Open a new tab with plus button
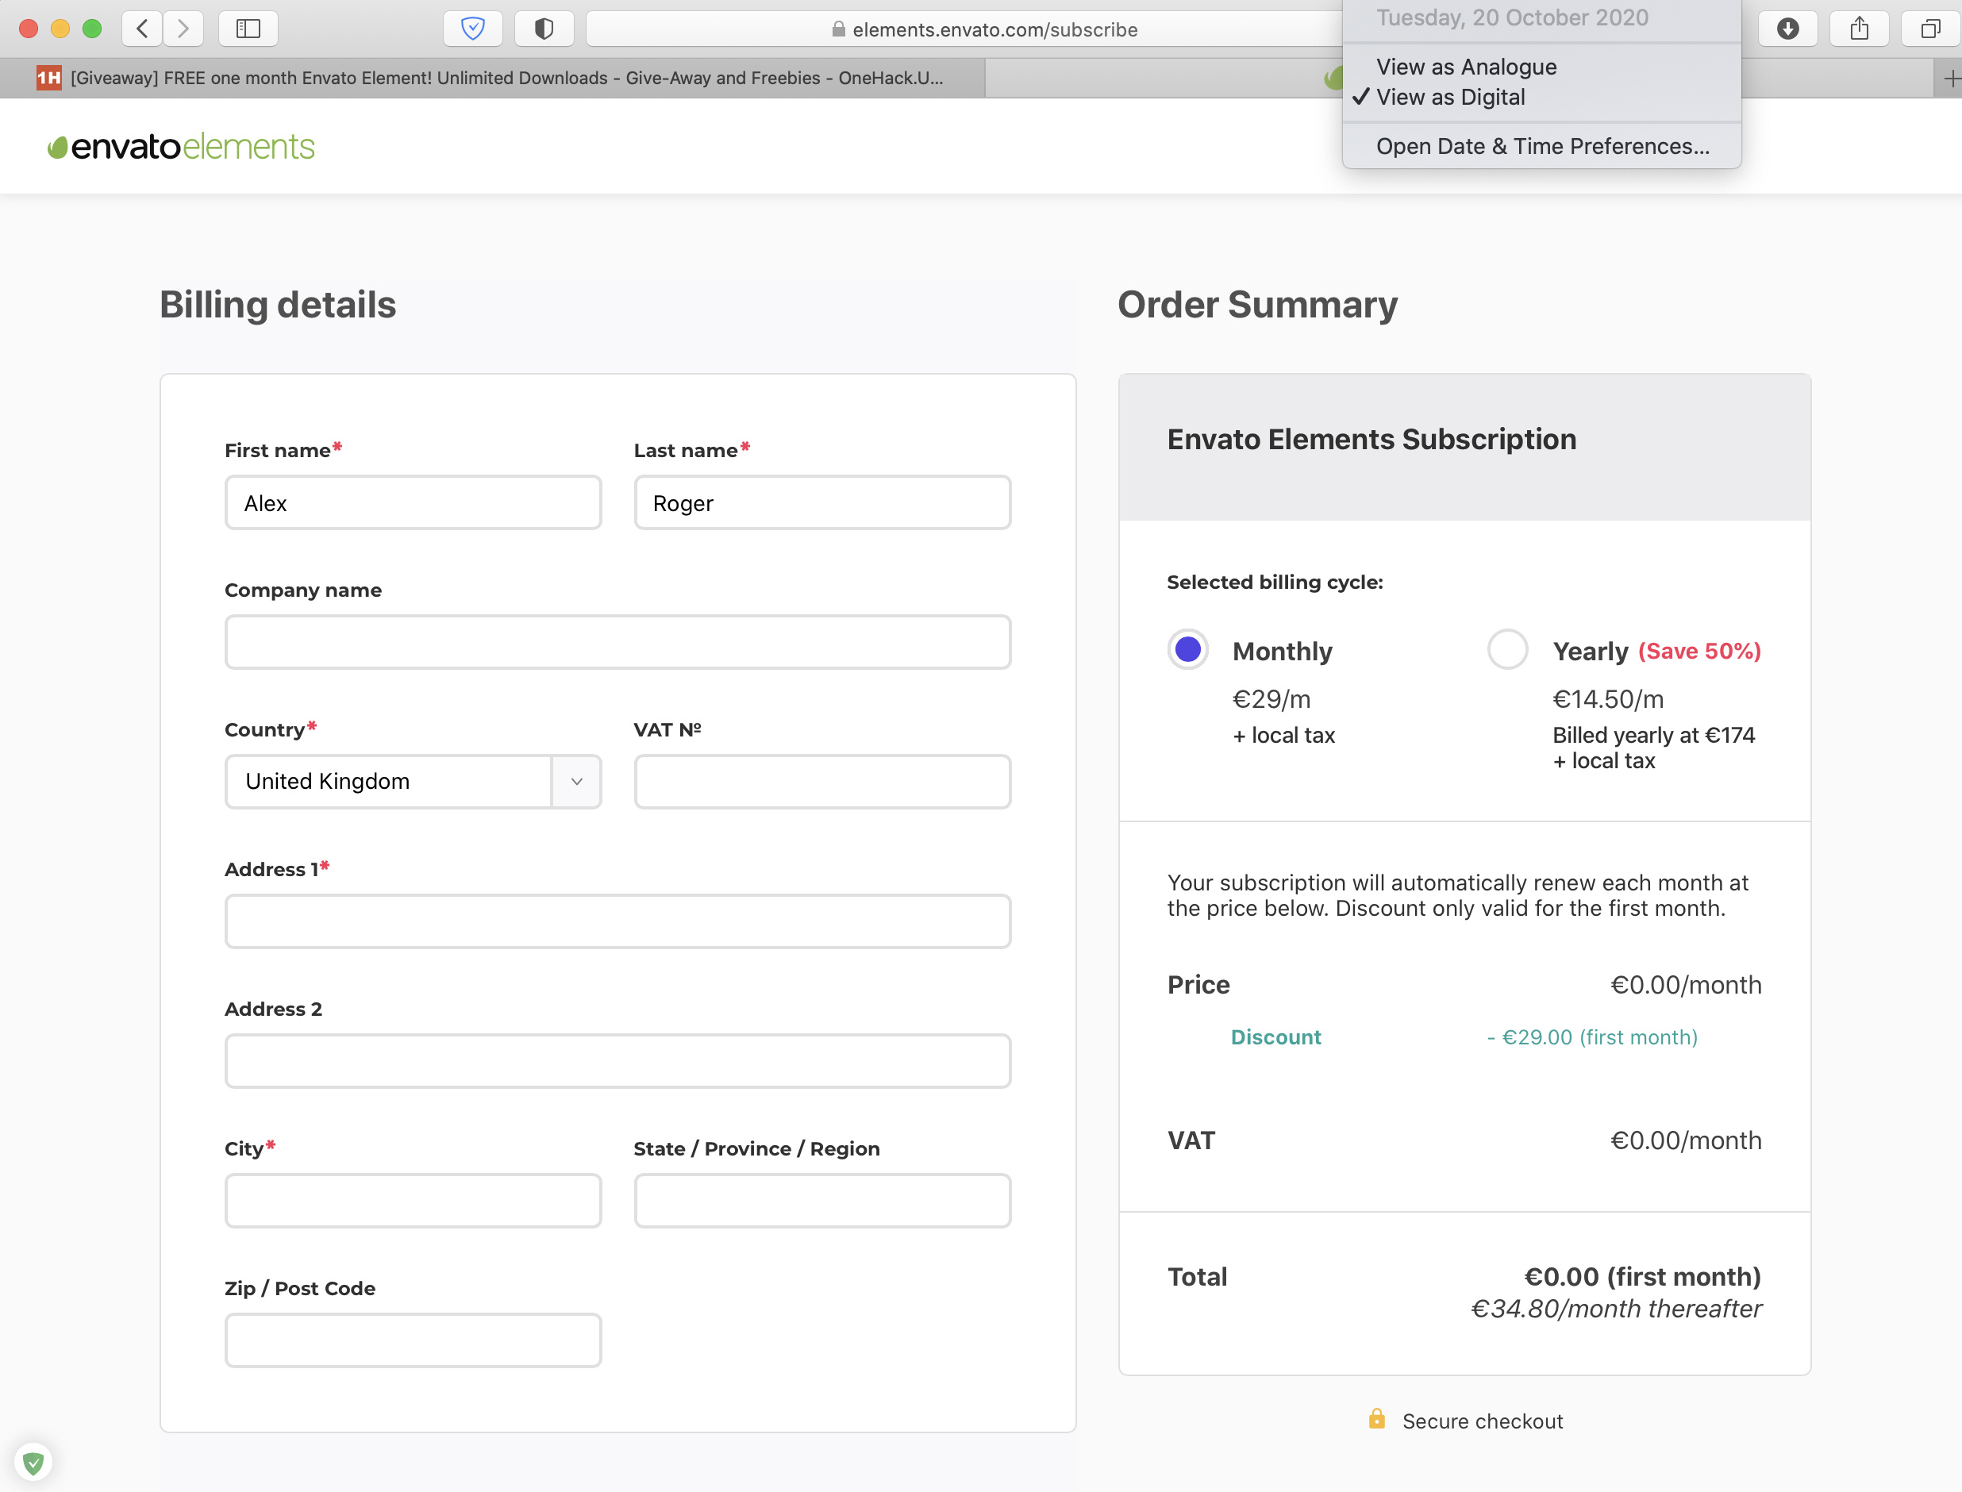 (1950, 79)
